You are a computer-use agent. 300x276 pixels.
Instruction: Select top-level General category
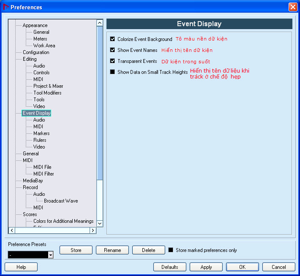point(30,154)
